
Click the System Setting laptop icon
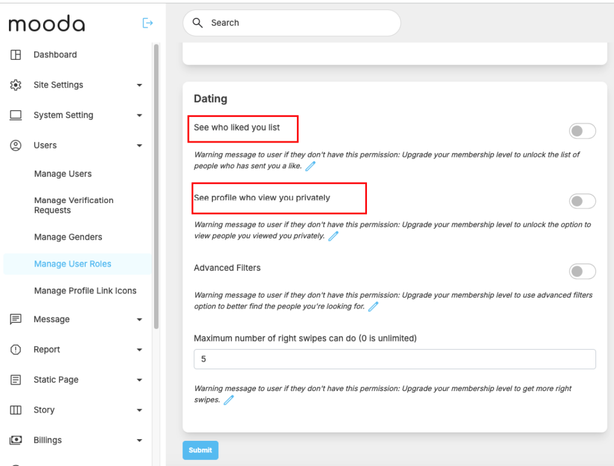tap(16, 115)
